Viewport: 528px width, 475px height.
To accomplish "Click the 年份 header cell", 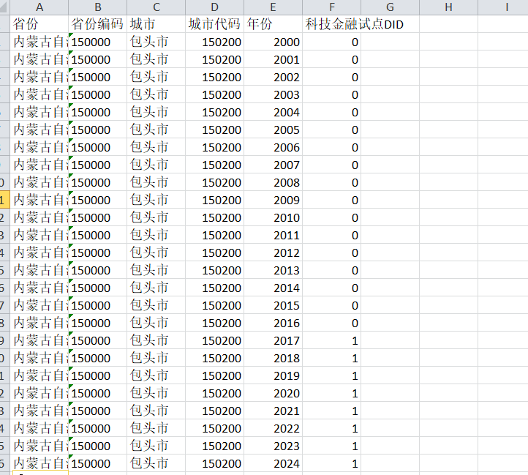I will click(273, 24).
